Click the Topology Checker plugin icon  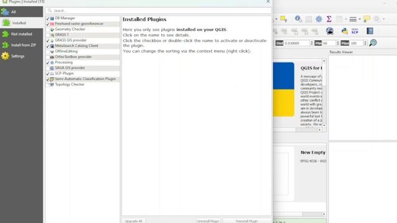[x=52, y=84]
